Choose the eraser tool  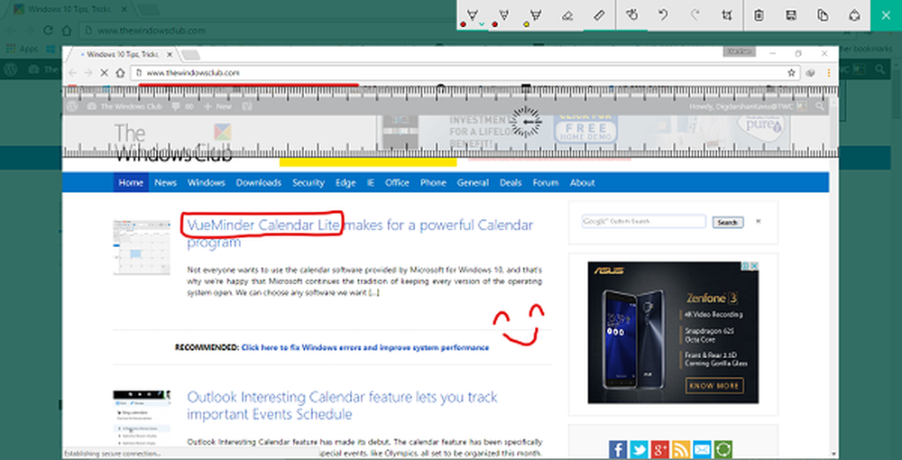568,15
